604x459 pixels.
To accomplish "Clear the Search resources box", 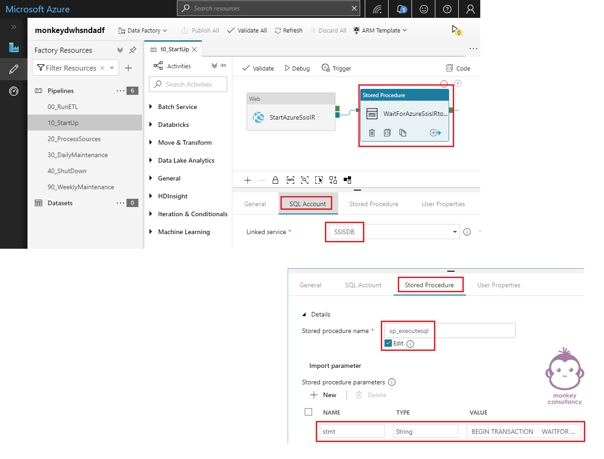I will click(354, 8).
